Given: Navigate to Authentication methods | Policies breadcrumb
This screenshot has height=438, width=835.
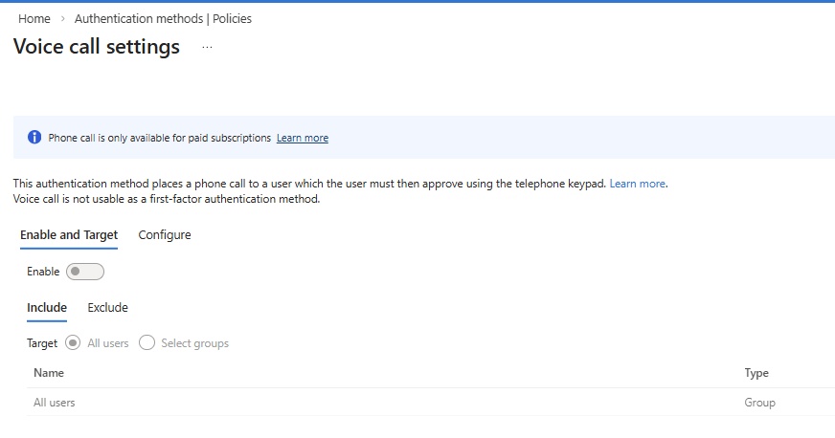Looking at the screenshot, I should [163, 19].
